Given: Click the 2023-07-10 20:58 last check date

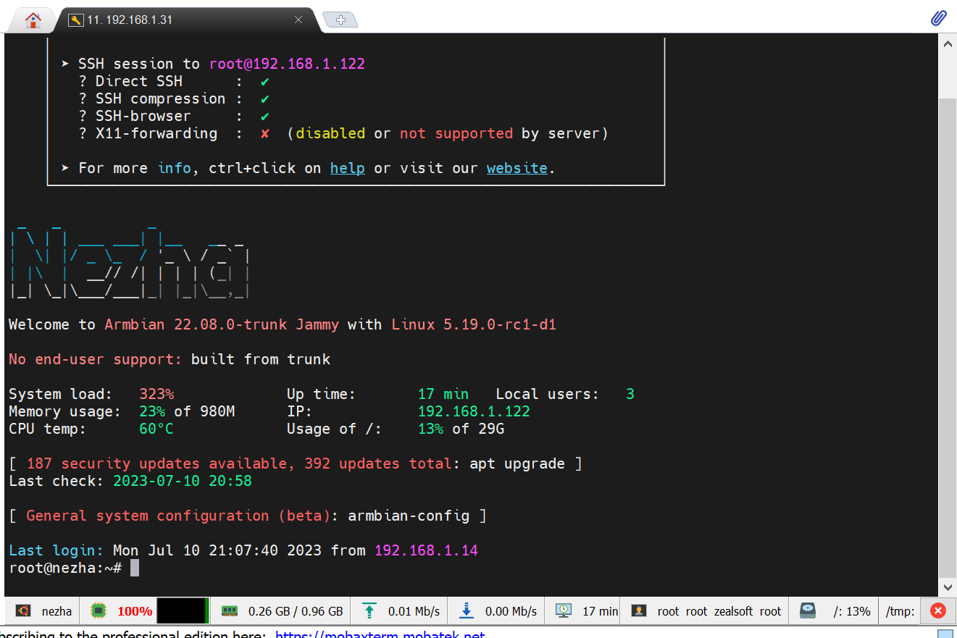Looking at the screenshot, I should click(183, 481).
